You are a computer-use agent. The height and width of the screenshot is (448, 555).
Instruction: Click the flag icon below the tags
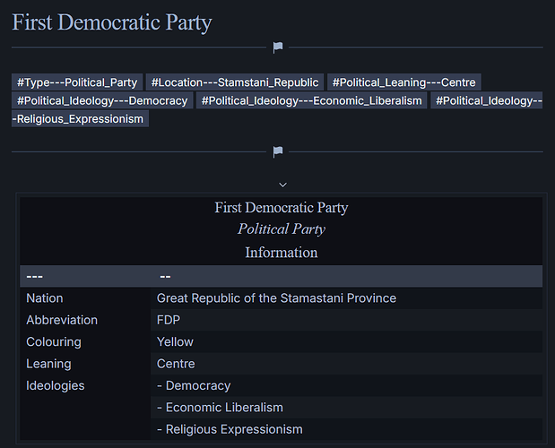point(278,152)
